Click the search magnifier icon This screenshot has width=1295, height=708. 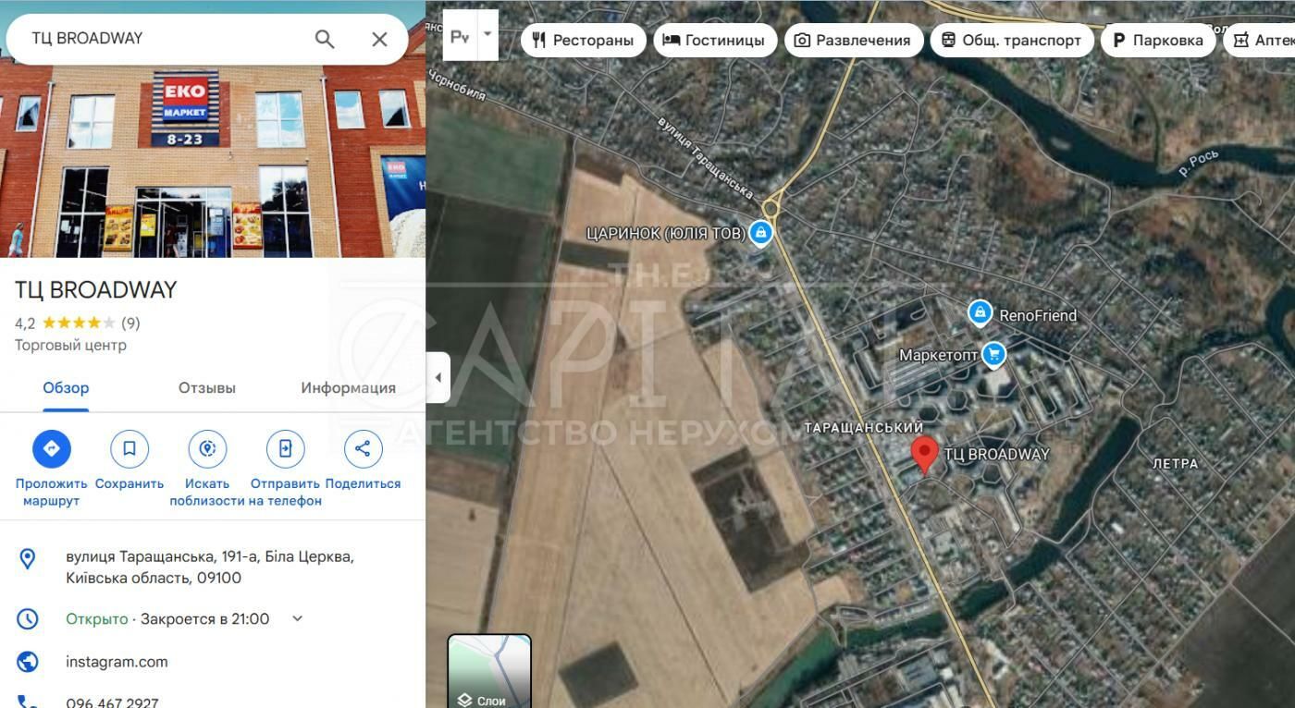325,39
